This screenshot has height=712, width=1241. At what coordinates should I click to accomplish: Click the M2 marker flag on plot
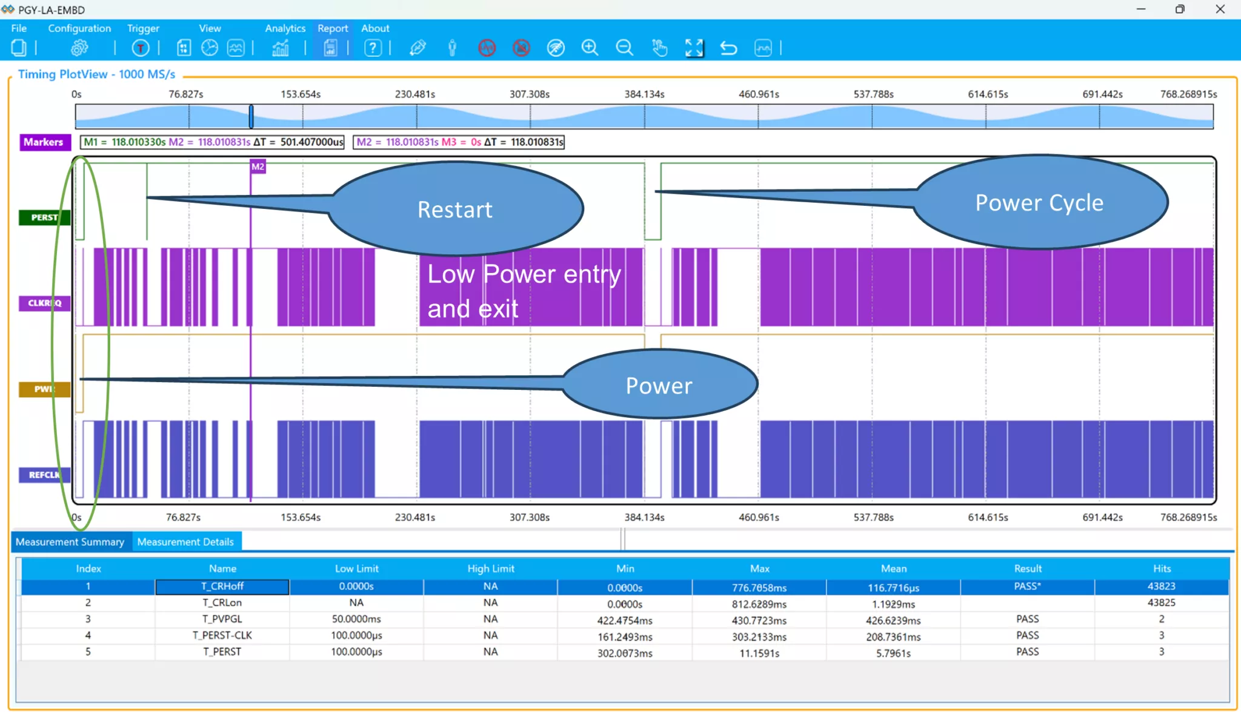258,166
